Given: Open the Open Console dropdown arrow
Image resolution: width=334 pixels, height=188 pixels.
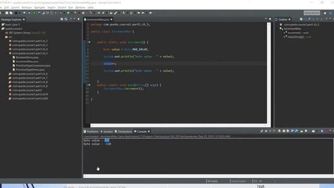Looking at the screenshot, I should coord(317,131).
